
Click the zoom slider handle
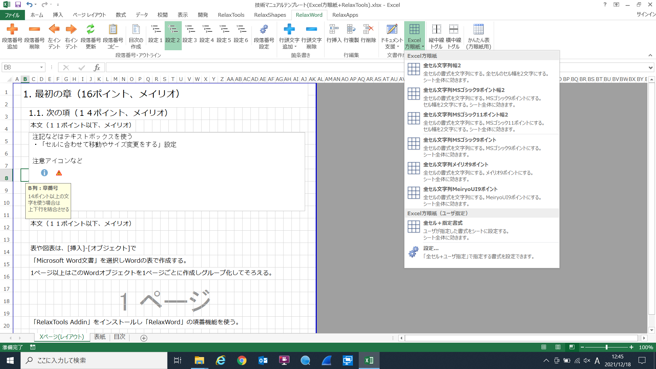(606, 347)
